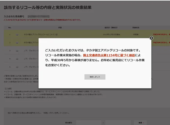Click the No. column header
This screenshot has width=170, height=125.
pyautogui.click(x=10, y=28)
